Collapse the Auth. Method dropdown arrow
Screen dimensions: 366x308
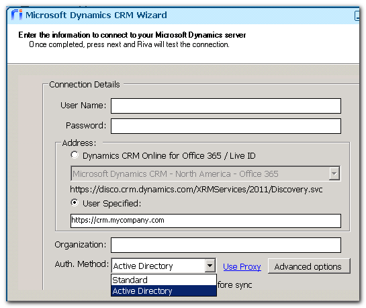coord(210,266)
